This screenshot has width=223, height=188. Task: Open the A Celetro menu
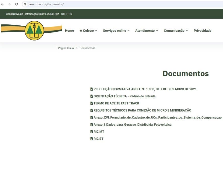point(87,30)
